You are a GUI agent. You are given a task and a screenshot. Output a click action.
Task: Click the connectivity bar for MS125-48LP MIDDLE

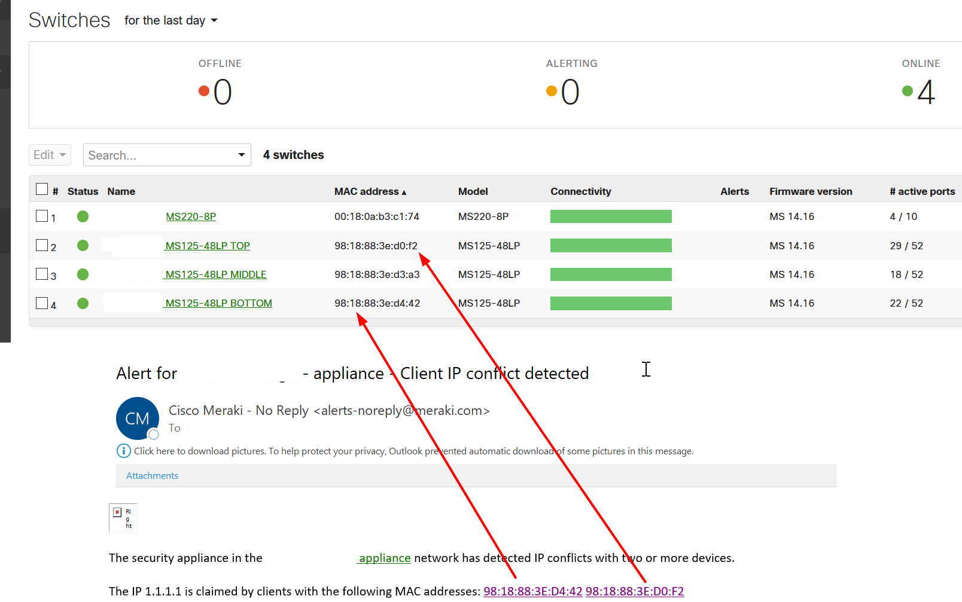(610, 274)
